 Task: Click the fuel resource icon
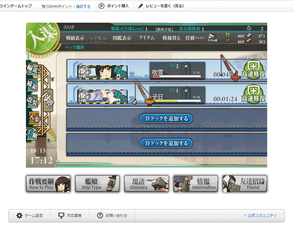[x=227, y=35]
